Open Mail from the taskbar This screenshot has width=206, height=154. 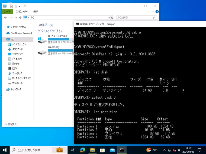click(112, 150)
